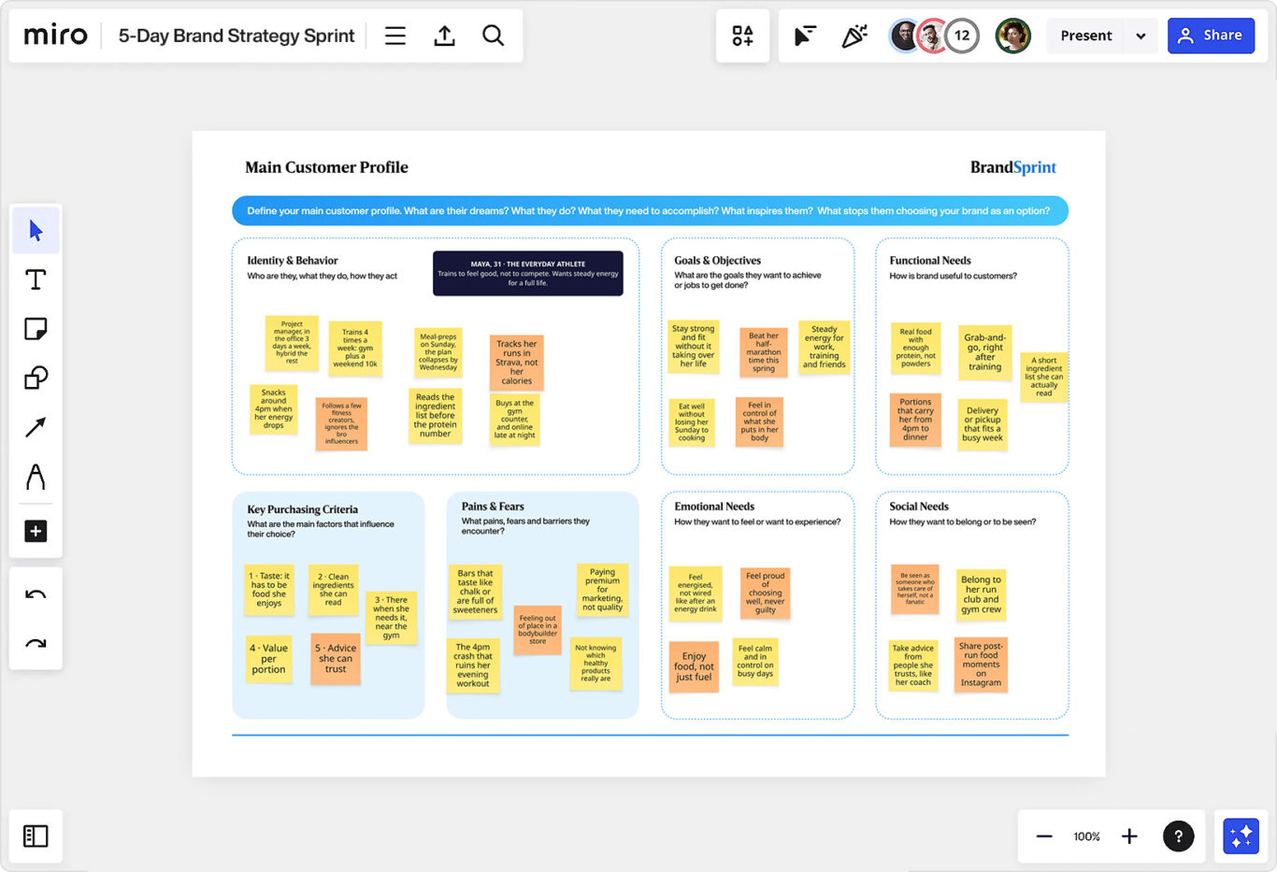Open your profile avatar menu
This screenshot has width=1277, height=872.
[1012, 36]
